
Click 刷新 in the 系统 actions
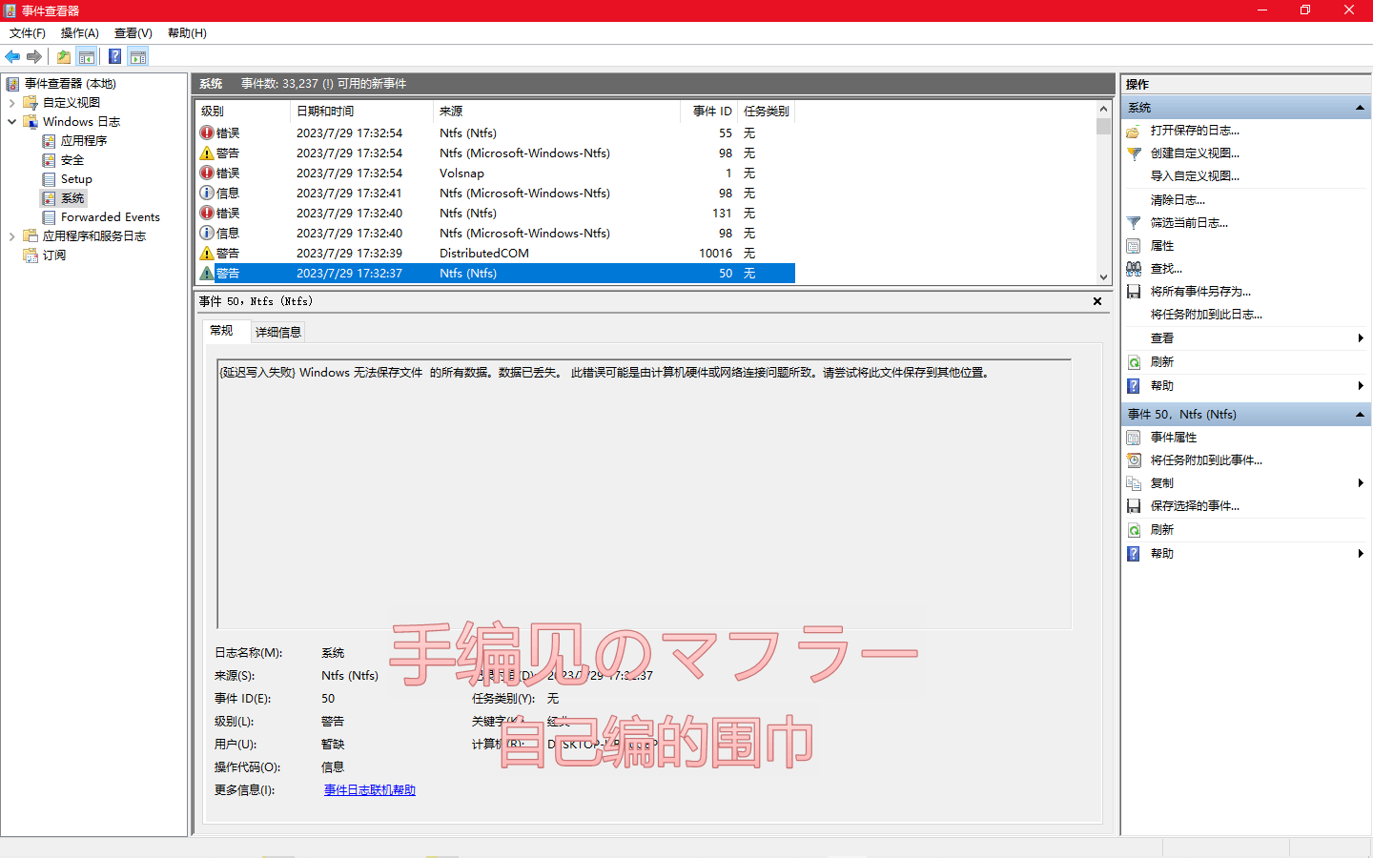point(1162,362)
